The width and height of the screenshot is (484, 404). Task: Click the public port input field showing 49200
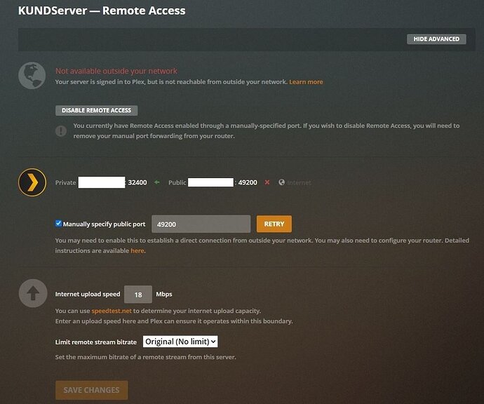pos(201,224)
